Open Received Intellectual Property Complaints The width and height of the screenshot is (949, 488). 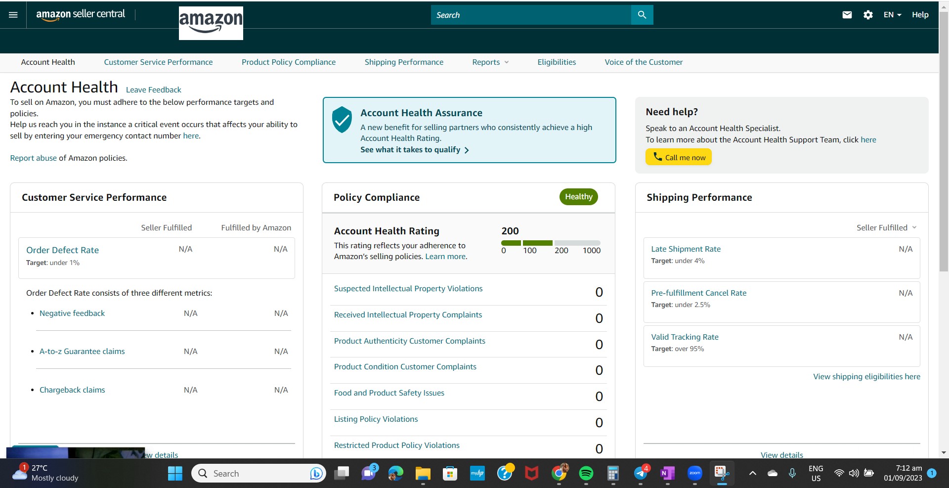click(408, 315)
